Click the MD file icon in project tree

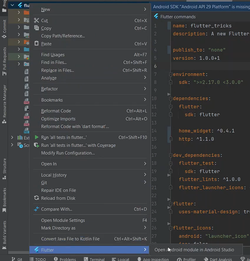click(x=27, y=130)
